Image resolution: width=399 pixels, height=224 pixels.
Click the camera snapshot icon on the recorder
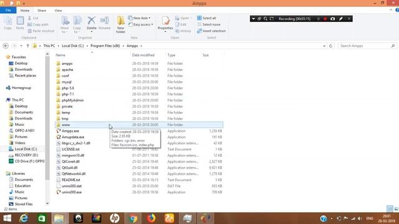click(x=332, y=19)
